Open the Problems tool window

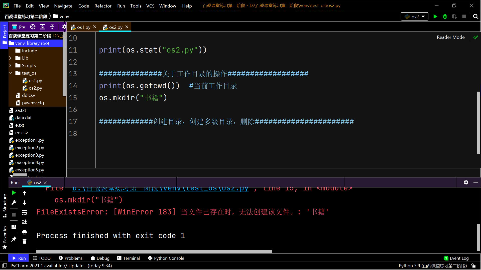pyautogui.click(x=70, y=258)
